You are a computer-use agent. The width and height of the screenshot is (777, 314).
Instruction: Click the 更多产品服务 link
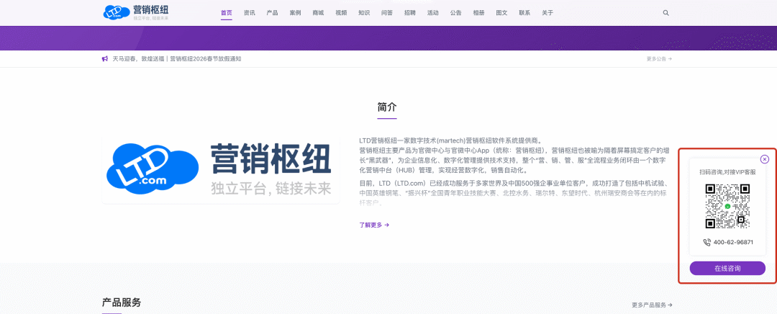click(652, 305)
